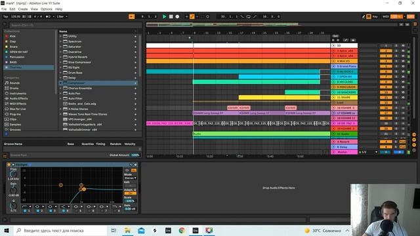Start playback with the green Play button
Screen dimensions: 420x236
coord(164,16)
